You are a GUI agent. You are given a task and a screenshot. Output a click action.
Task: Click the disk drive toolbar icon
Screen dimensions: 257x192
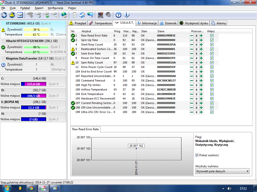pyautogui.click(x=20, y=15)
